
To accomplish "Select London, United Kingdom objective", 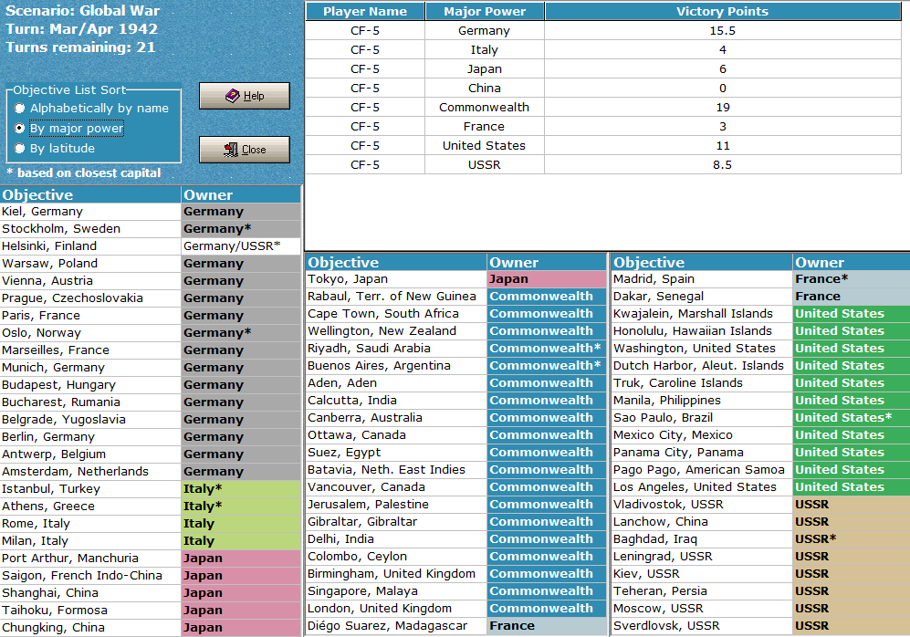I will point(396,609).
